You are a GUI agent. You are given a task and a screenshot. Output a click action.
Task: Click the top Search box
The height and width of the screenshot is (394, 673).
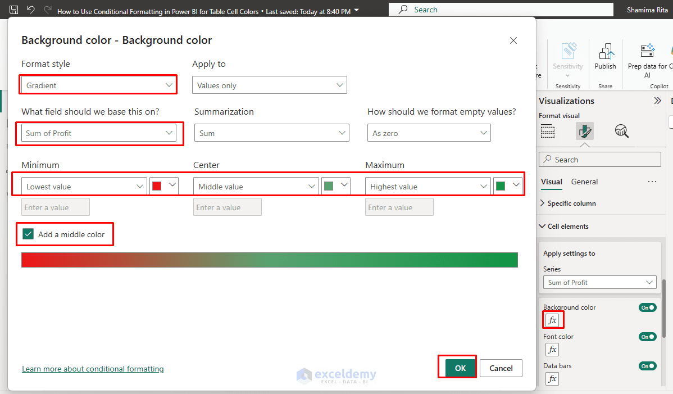[x=501, y=10]
